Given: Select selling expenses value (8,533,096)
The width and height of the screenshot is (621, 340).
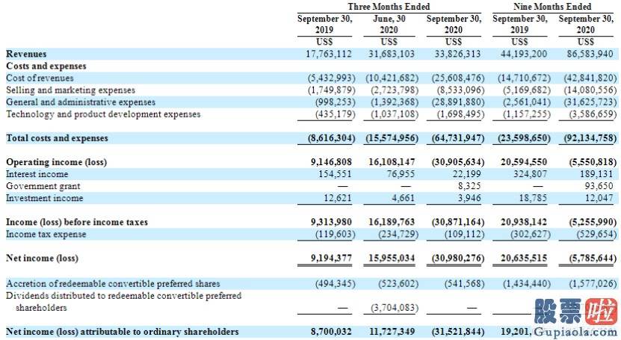Looking at the screenshot, I should click(460, 90).
